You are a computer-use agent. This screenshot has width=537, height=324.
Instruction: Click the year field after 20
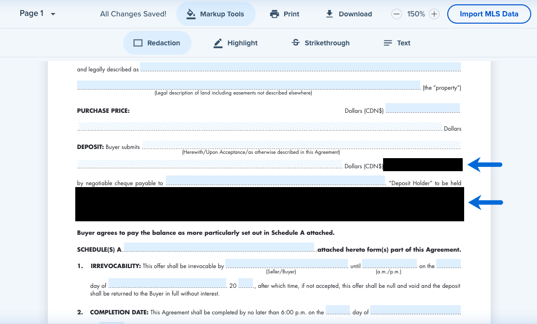coord(246,283)
